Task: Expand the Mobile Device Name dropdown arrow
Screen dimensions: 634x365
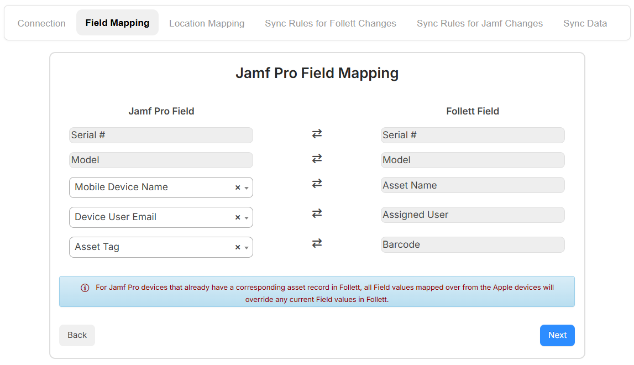Action: [246, 188]
